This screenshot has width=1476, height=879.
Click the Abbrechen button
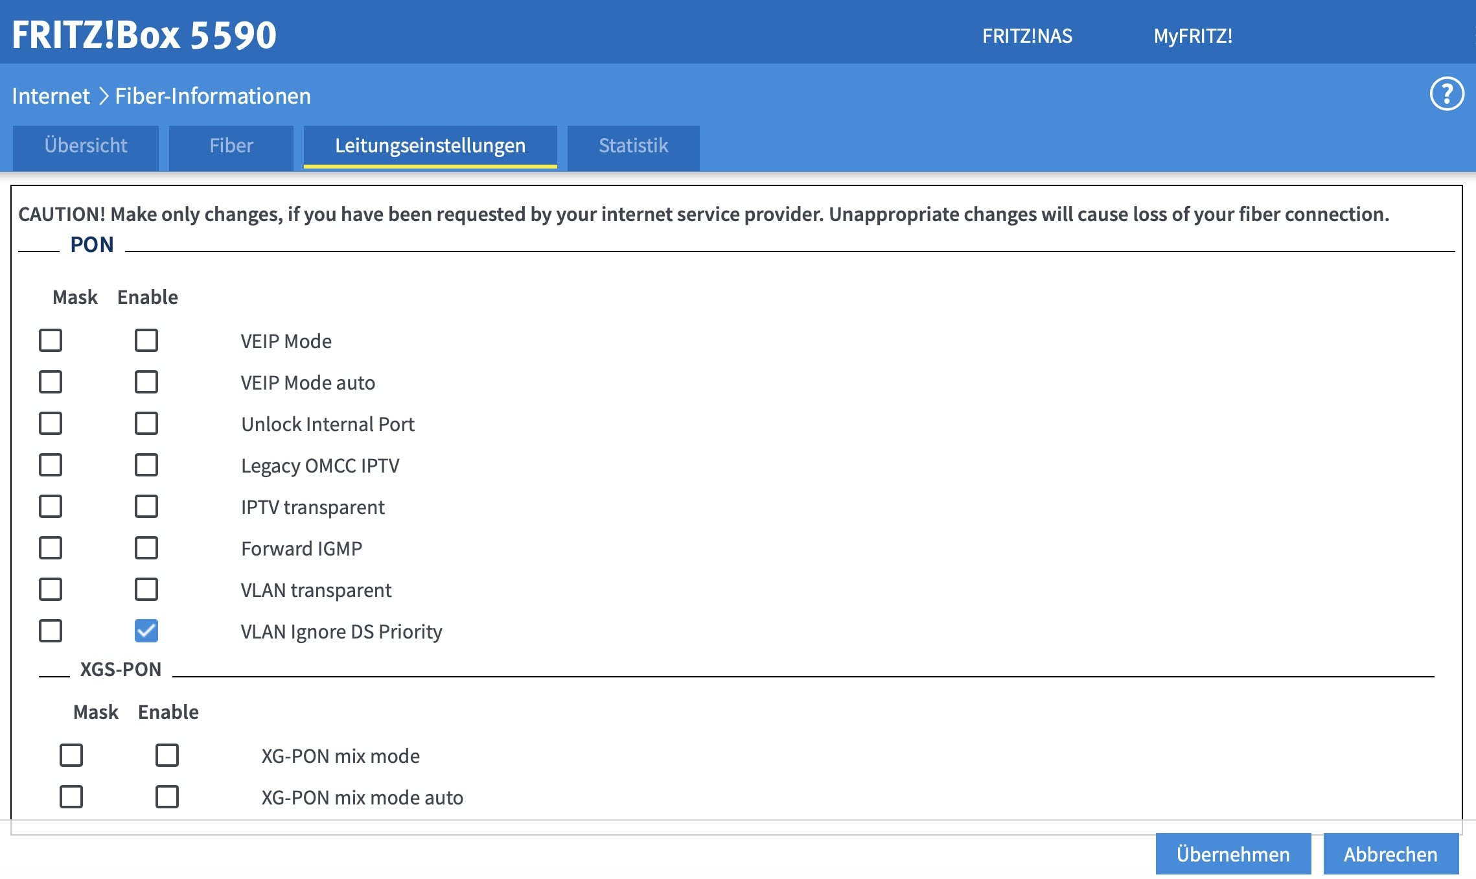pyautogui.click(x=1390, y=854)
